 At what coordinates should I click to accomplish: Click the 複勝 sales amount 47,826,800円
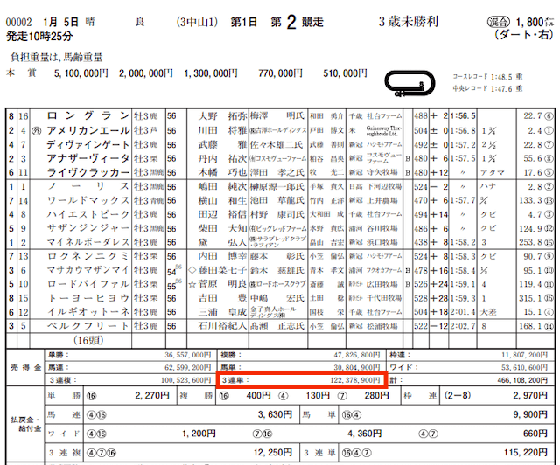point(357,355)
